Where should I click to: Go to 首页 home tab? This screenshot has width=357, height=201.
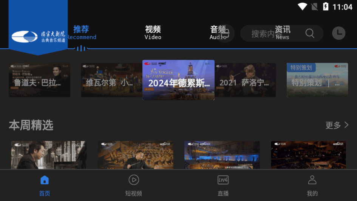[45, 186]
